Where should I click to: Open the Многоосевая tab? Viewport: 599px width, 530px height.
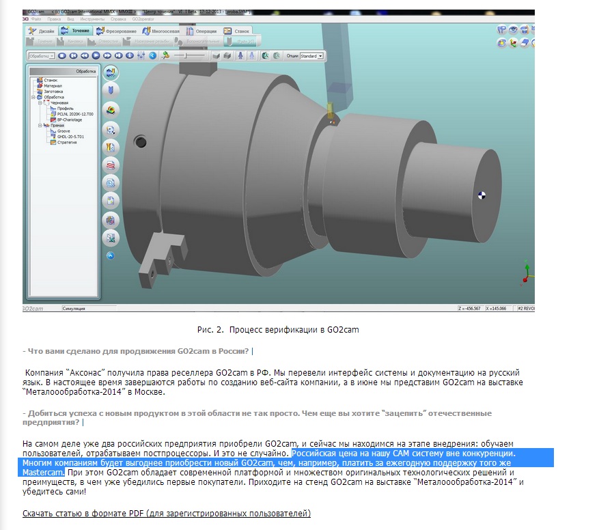click(x=161, y=31)
